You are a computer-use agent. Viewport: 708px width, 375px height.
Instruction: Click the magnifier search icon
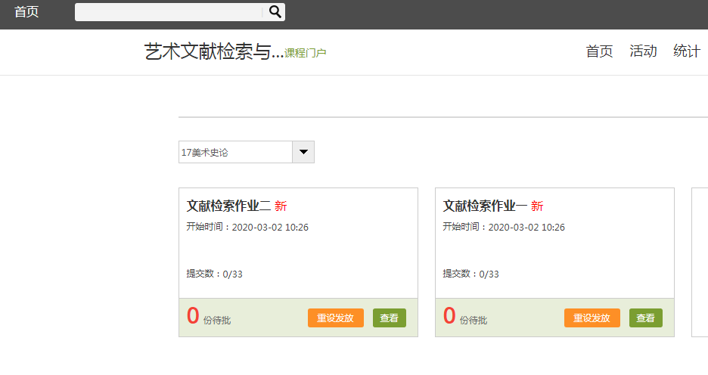click(275, 11)
